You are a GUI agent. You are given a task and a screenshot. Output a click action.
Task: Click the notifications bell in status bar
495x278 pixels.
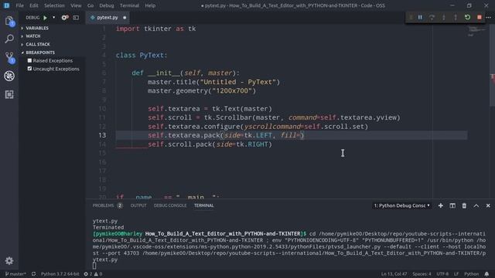click(x=486, y=274)
